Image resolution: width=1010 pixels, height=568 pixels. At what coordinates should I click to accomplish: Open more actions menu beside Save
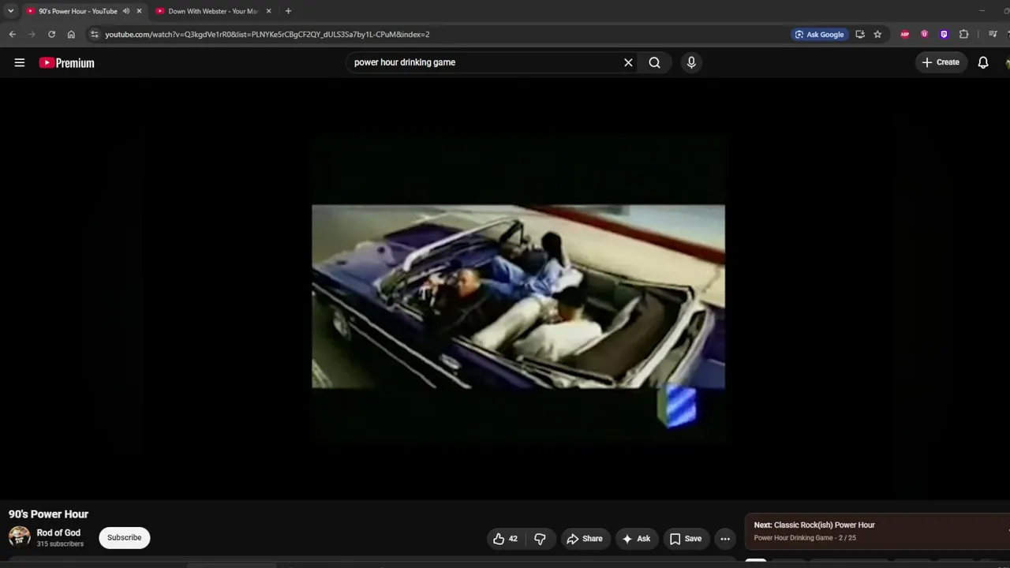point(725,539)
